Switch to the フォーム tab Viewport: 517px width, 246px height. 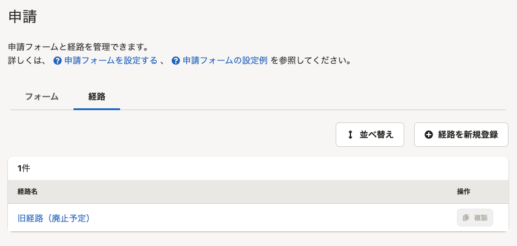(x=42, y=97)
